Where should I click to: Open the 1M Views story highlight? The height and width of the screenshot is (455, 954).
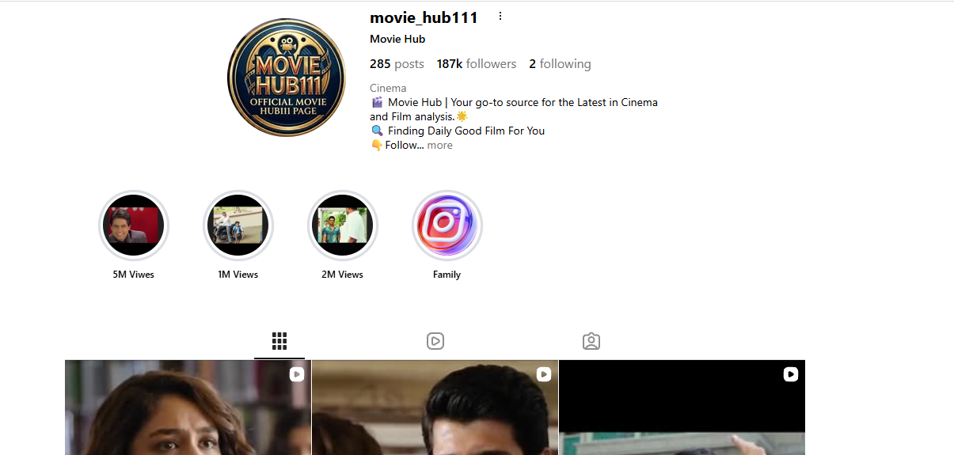pos(238,226)
